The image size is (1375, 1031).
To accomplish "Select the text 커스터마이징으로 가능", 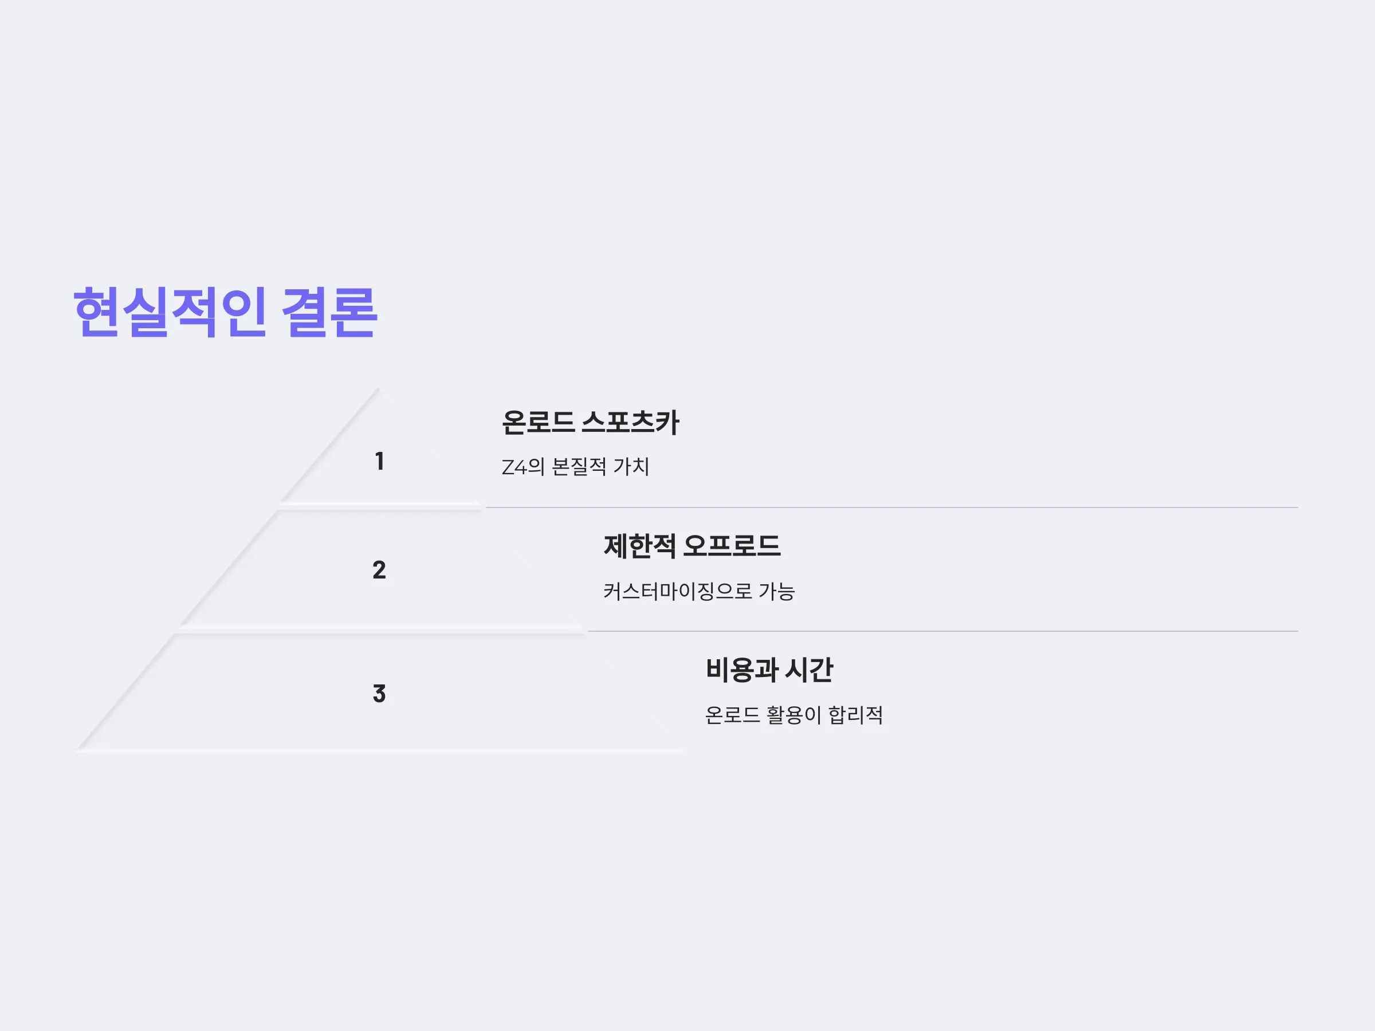I will coord(699,591).
